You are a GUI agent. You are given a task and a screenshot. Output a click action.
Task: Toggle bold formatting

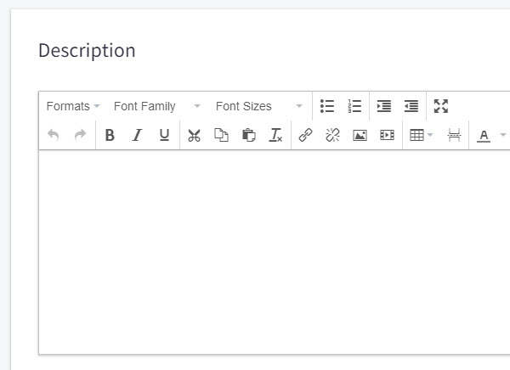click(x=110, y=135)
